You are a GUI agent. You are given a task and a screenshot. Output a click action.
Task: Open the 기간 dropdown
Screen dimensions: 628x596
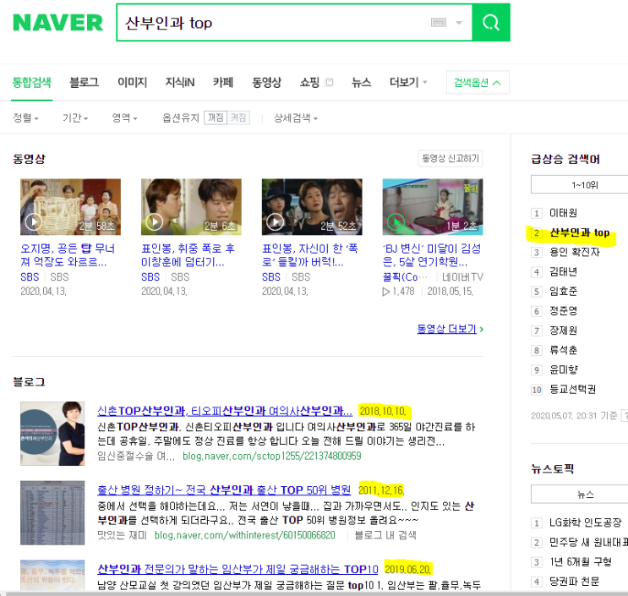(75, 118)
